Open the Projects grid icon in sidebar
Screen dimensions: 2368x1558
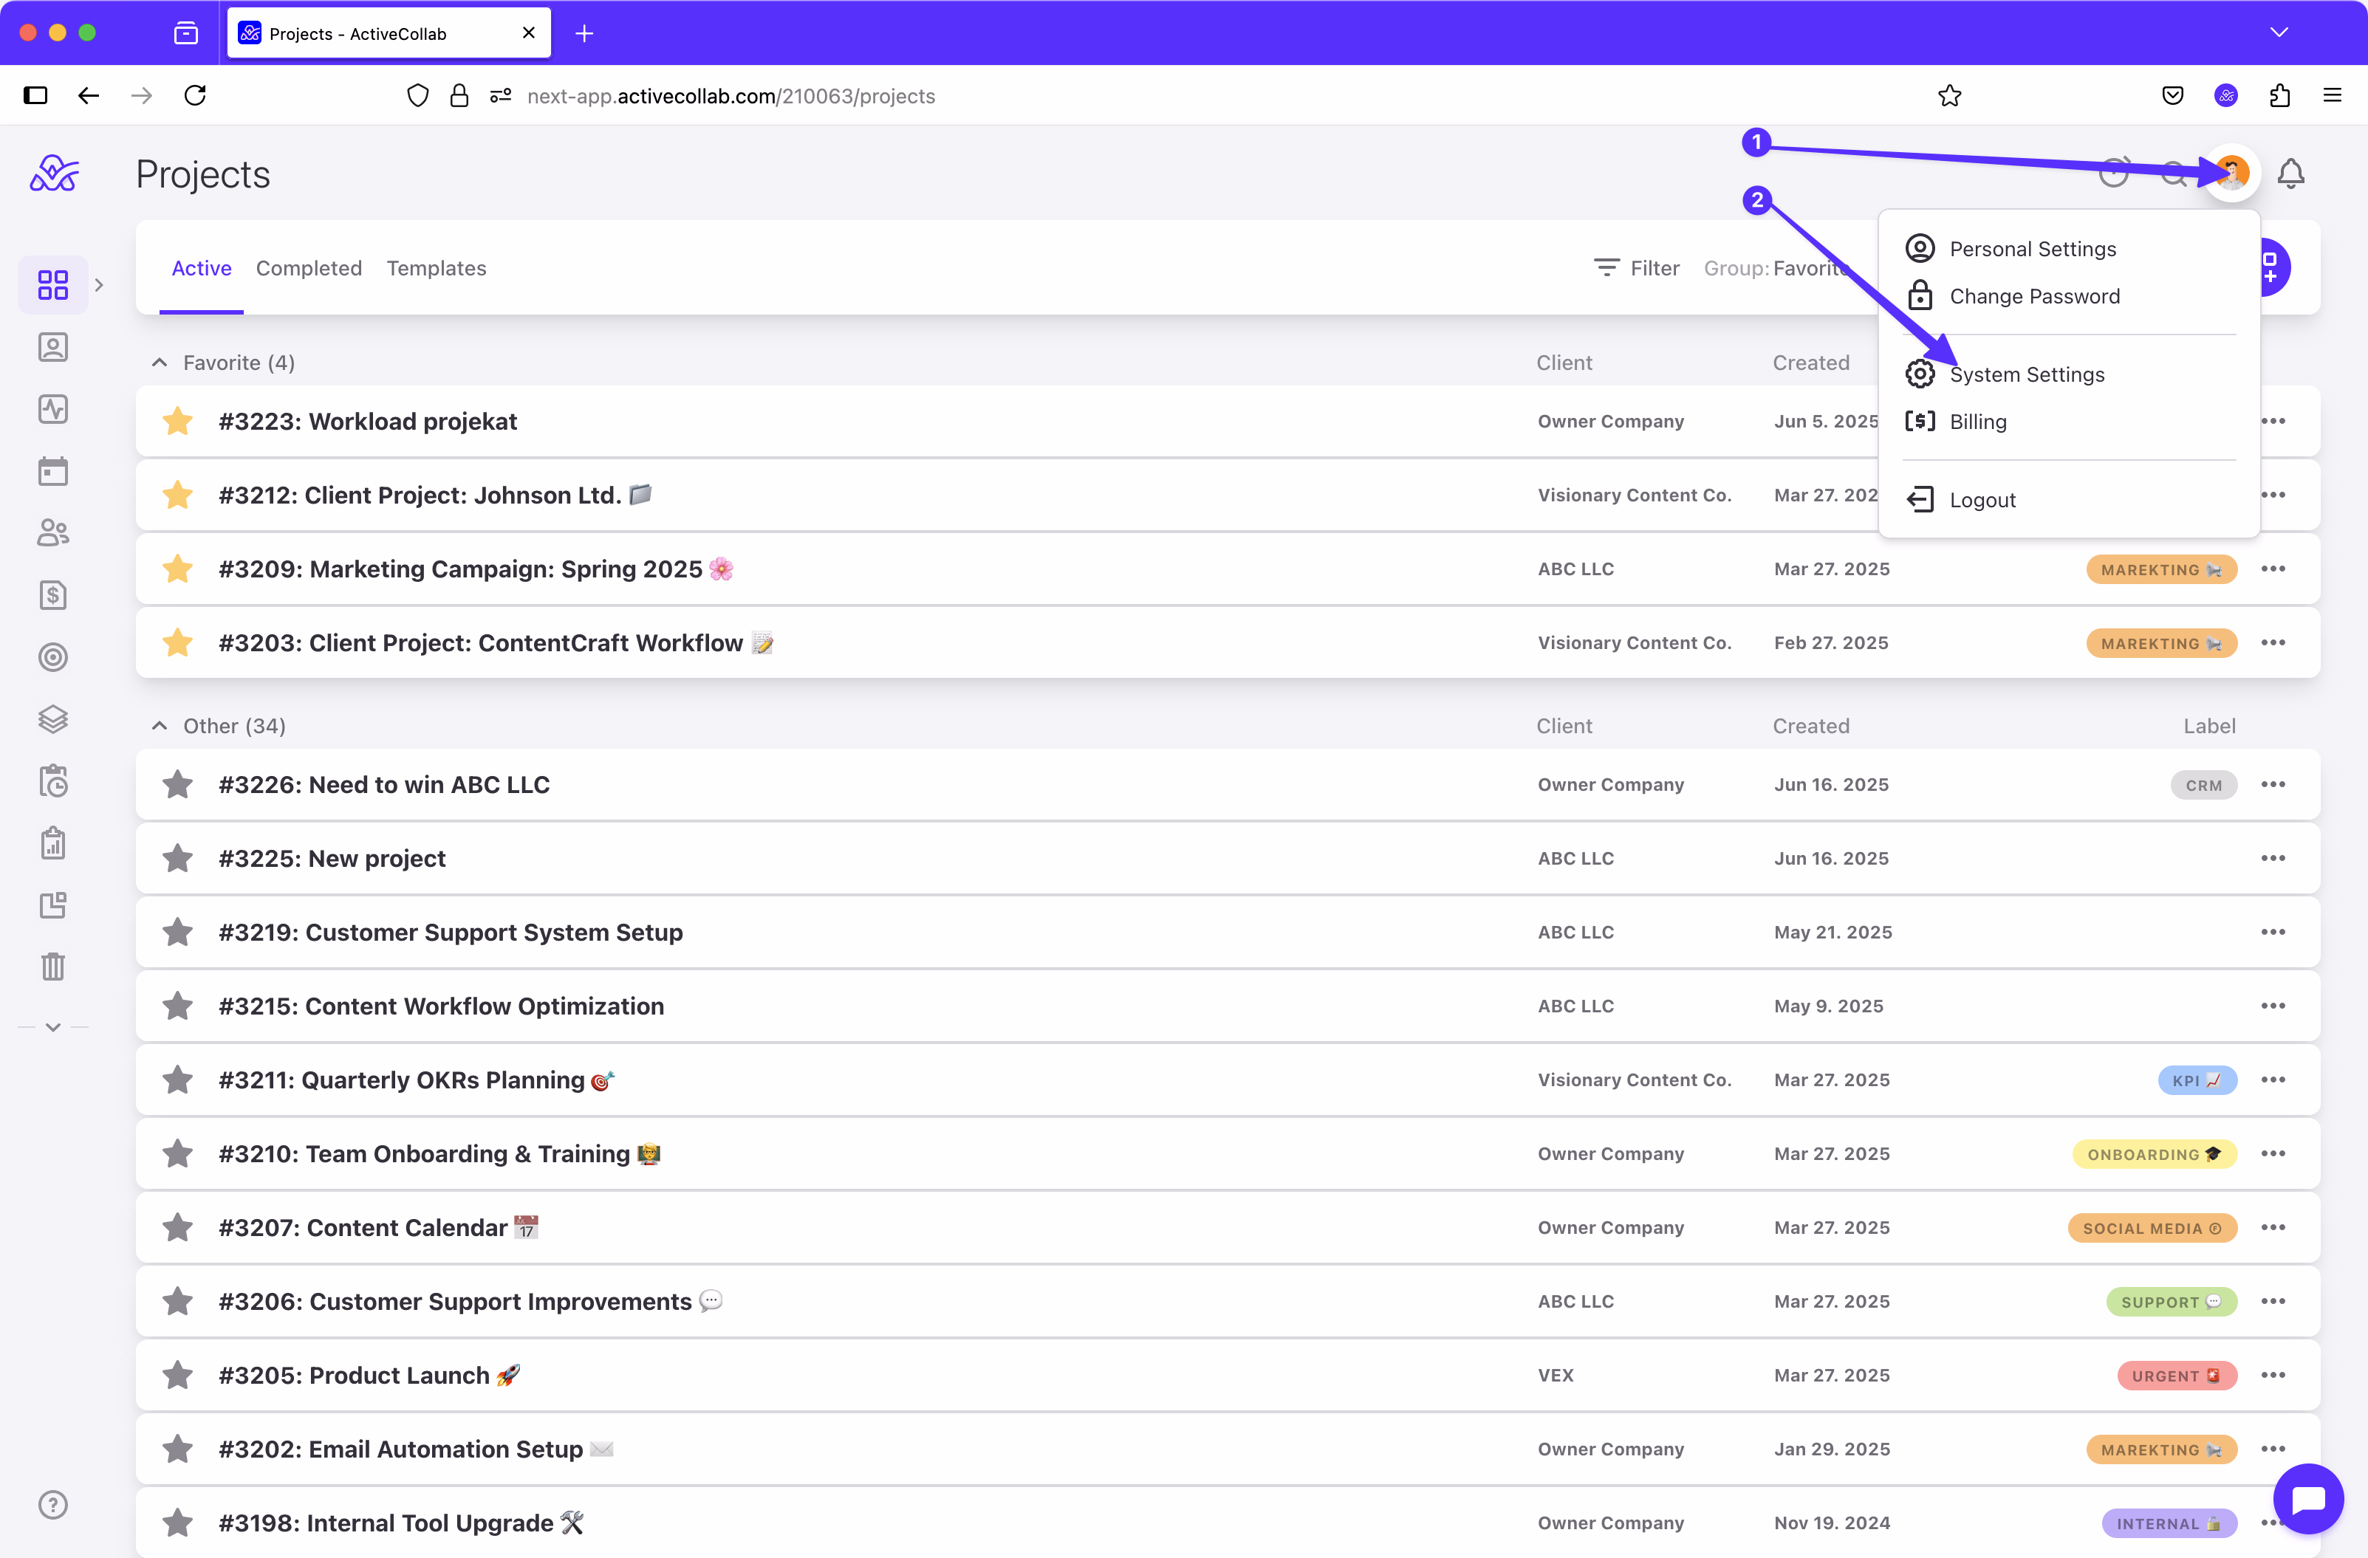pyautogui.click(x=52, y=284)
